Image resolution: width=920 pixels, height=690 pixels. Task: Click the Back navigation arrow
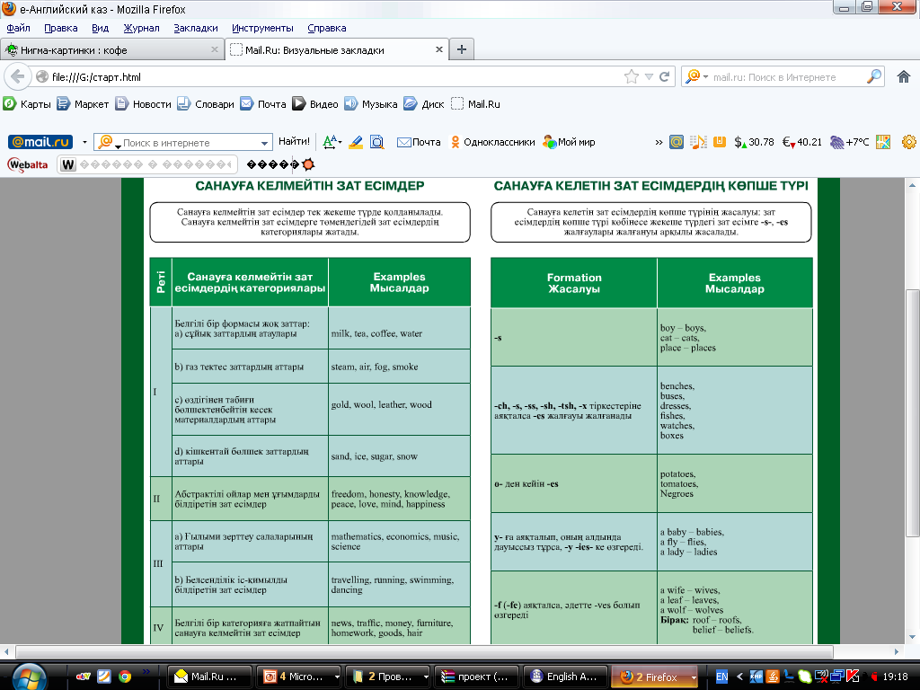tap(16, 77)
